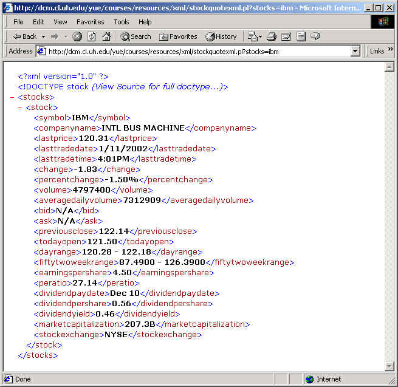Click company name INTL BUS MACHINE
Image resolution: width=398 pixels, height=387 pixels.
coord(143,128)
